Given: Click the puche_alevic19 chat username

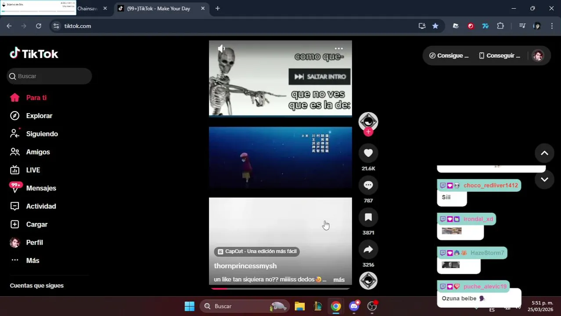Looking at the screenshot, I should pyautogui.click(x=485, y=287).
